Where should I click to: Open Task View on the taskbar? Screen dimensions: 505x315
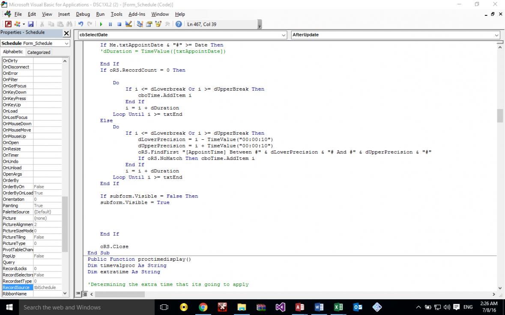164,307
